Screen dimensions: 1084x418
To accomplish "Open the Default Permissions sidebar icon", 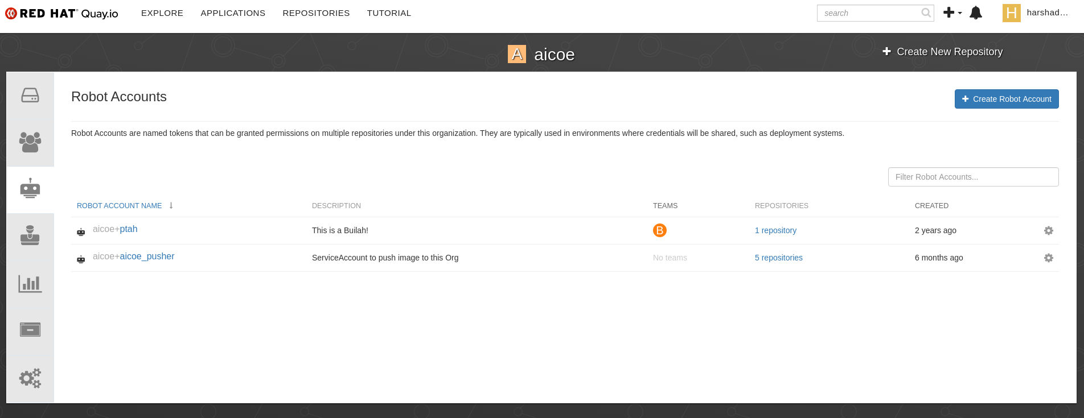I will click(x=30, y=235).
